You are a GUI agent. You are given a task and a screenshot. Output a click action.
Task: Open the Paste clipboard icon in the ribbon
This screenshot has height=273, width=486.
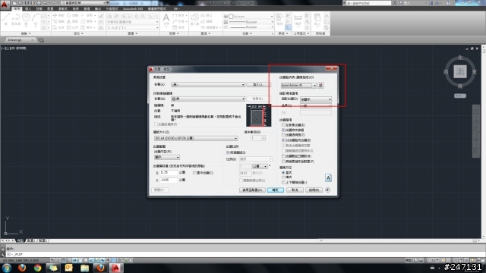(317, 18)
